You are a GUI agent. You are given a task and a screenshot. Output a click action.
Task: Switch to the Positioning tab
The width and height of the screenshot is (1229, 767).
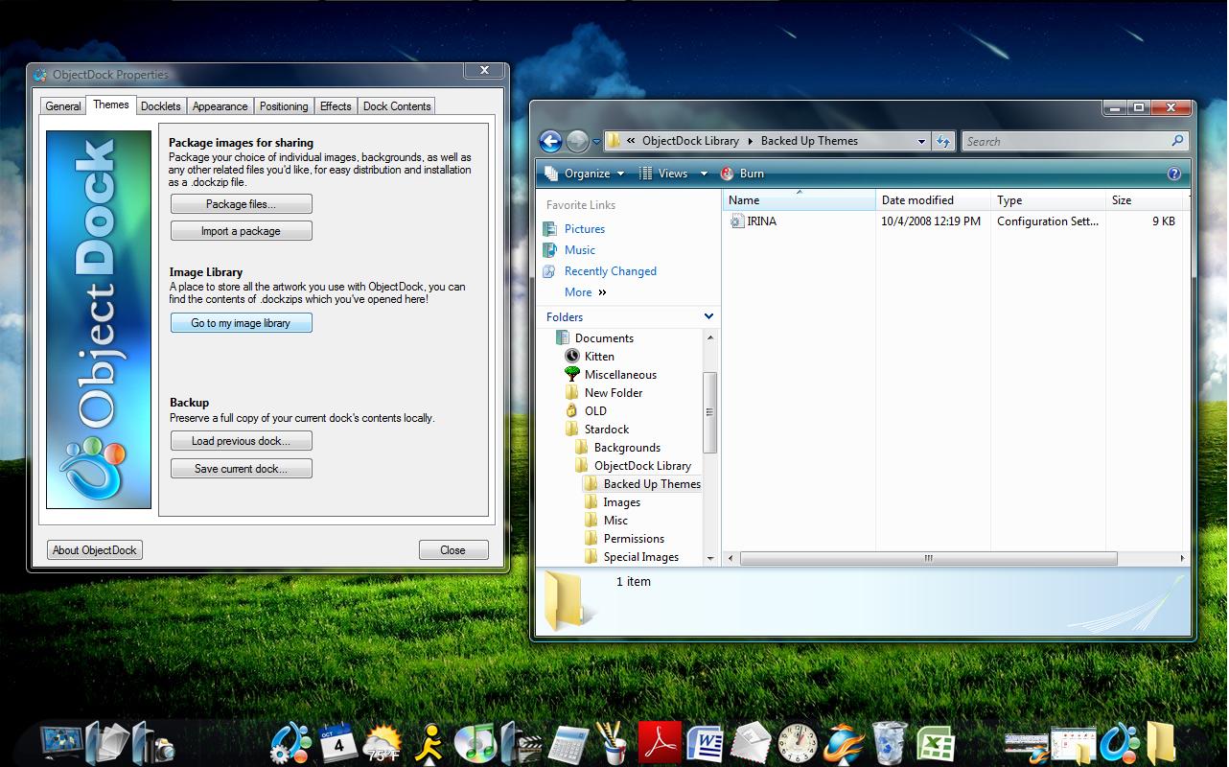click(284, 106)
